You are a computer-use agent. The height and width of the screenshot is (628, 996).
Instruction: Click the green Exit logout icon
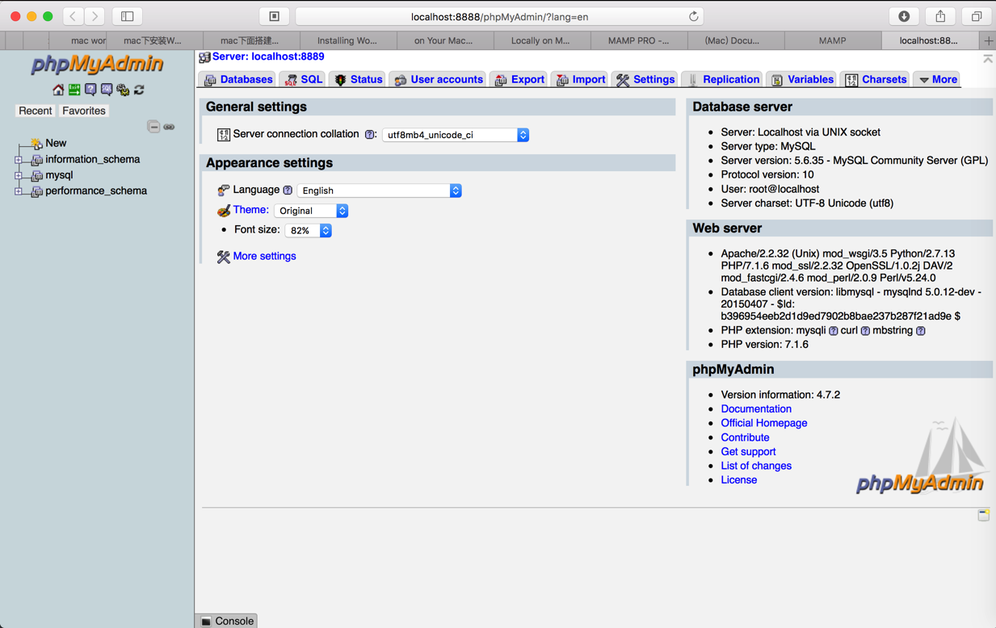click(x=74, y=90)
